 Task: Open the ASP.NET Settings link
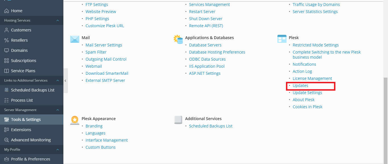coord(205,73)
